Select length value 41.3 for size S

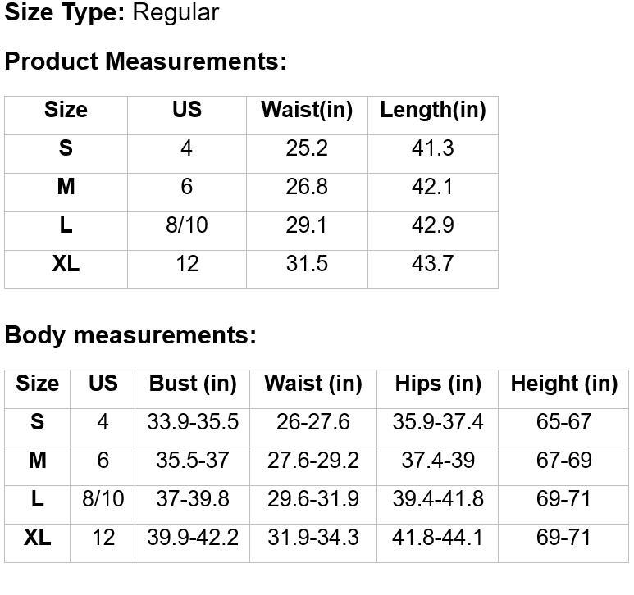[432, 148]
